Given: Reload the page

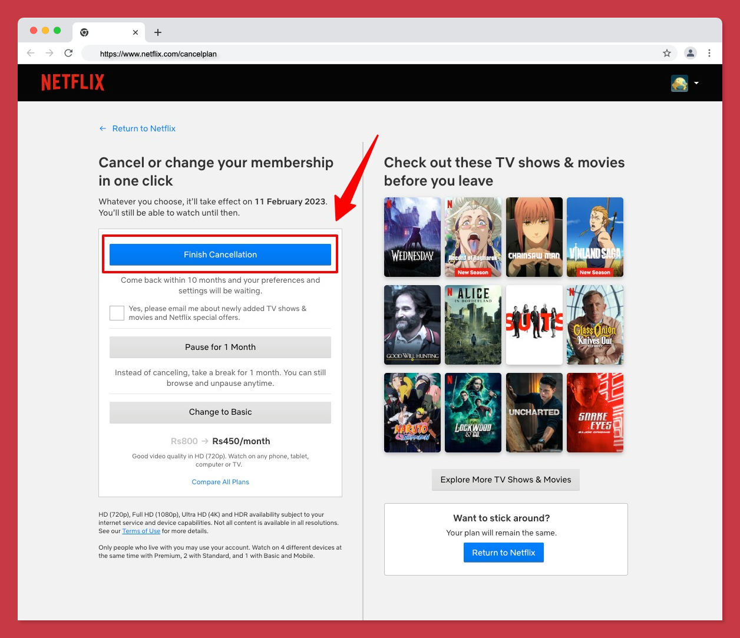Looking at the screenshot, I should (68, 53).
